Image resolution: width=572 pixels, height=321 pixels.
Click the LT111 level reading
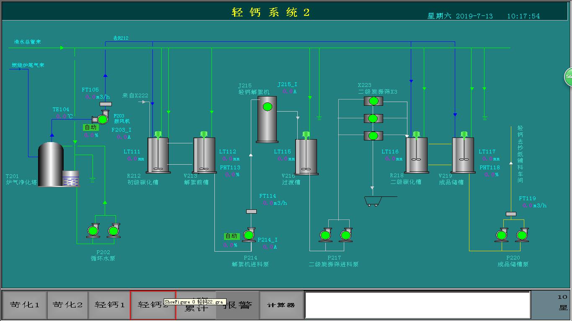pos(135,159)
